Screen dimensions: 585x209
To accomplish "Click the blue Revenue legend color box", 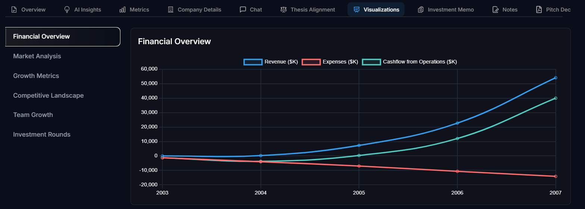I will [253, 62].
